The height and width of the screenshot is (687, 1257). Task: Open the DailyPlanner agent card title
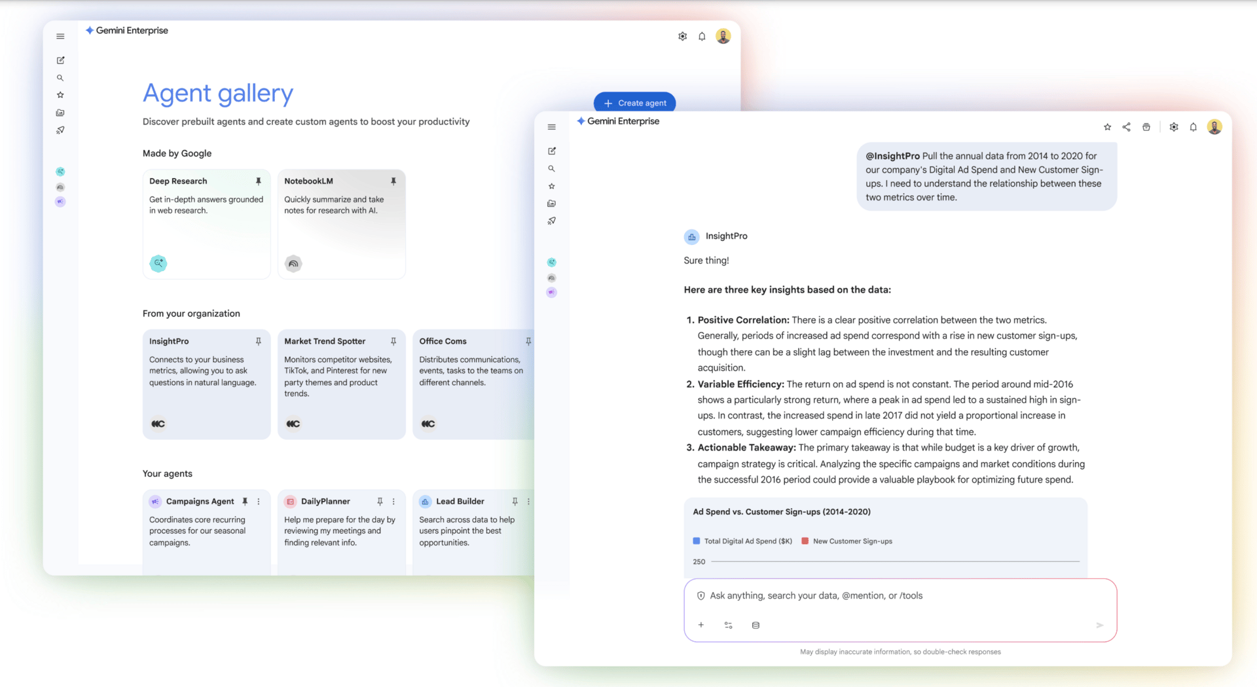tap(325, 502)
